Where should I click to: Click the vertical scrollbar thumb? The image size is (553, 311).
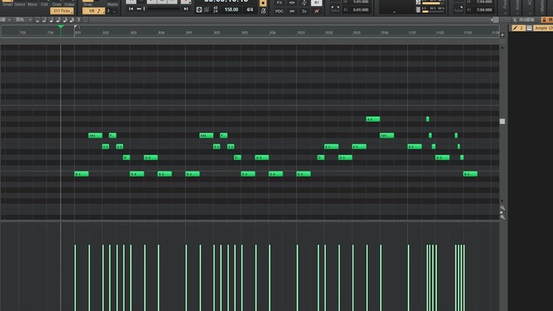click(502, 121)
